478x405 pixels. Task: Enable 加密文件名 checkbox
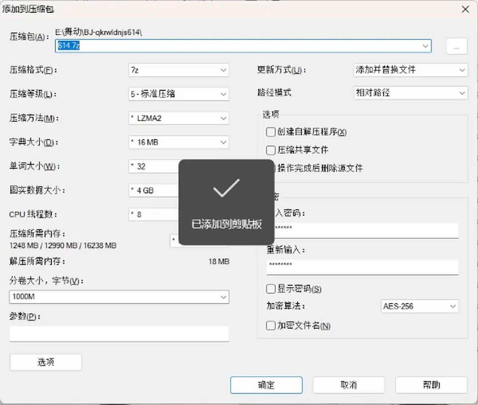click(271, 325)
